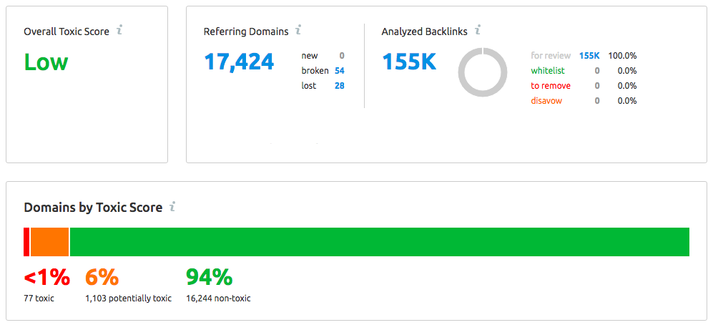Click the 'new' row label
Viewport: 713px width, 325px height.
point(310,56)
